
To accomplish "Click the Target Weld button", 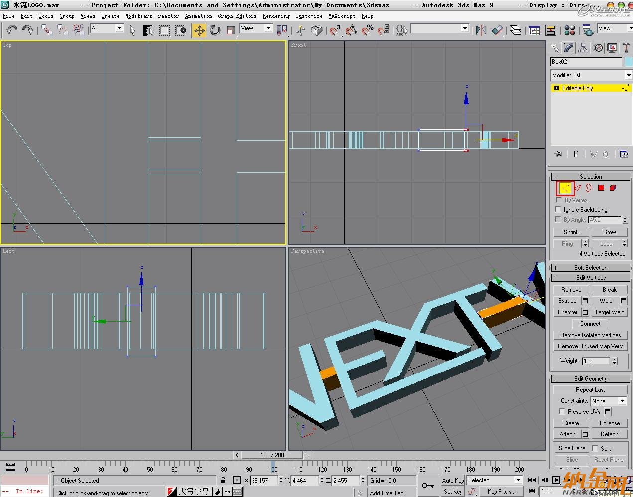I will pos(609,312).
